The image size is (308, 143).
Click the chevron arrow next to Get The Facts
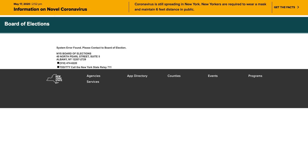[298, 7]
